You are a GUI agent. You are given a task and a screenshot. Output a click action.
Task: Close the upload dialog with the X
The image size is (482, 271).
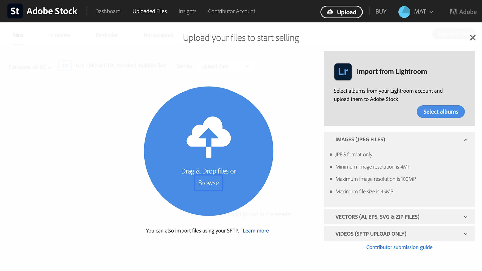pos(473,38)
